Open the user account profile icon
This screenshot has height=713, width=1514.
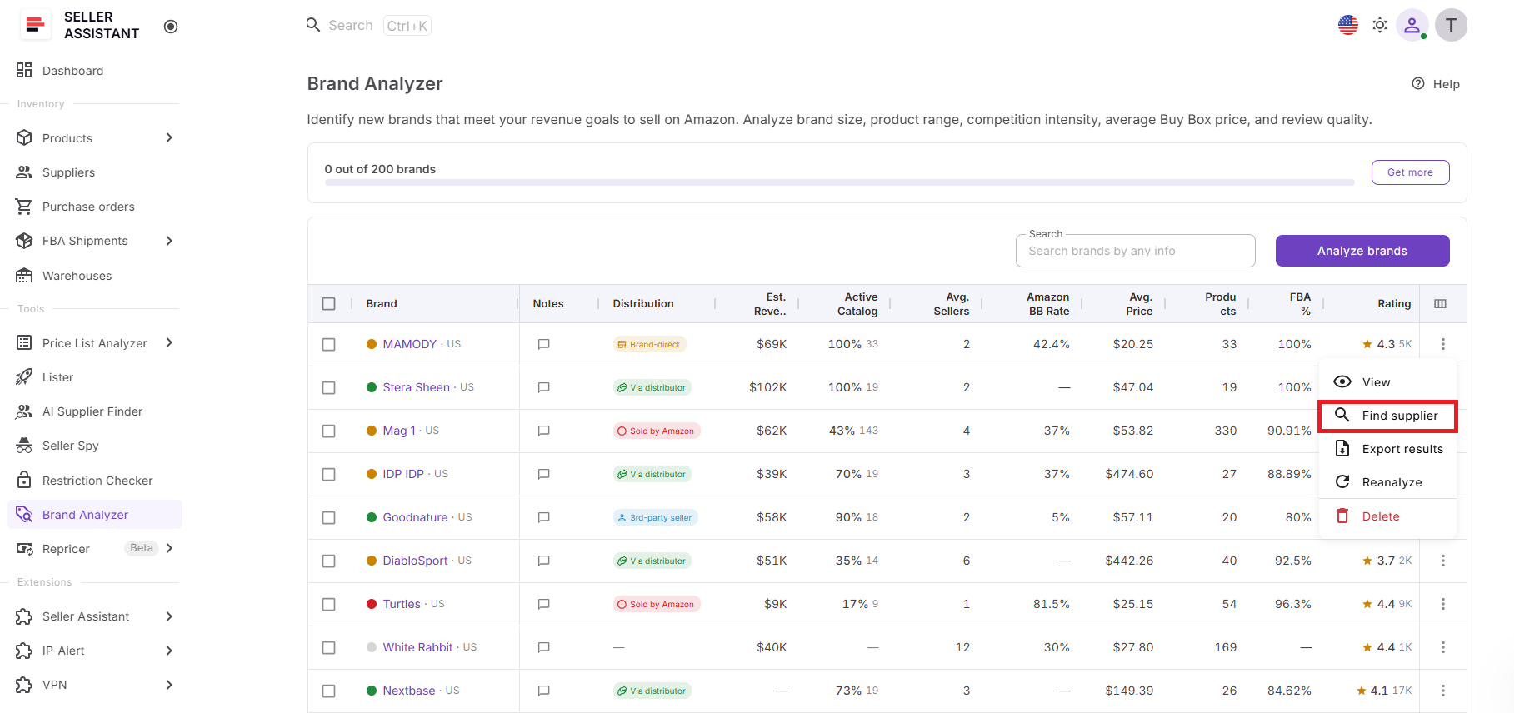point(1412,25)
